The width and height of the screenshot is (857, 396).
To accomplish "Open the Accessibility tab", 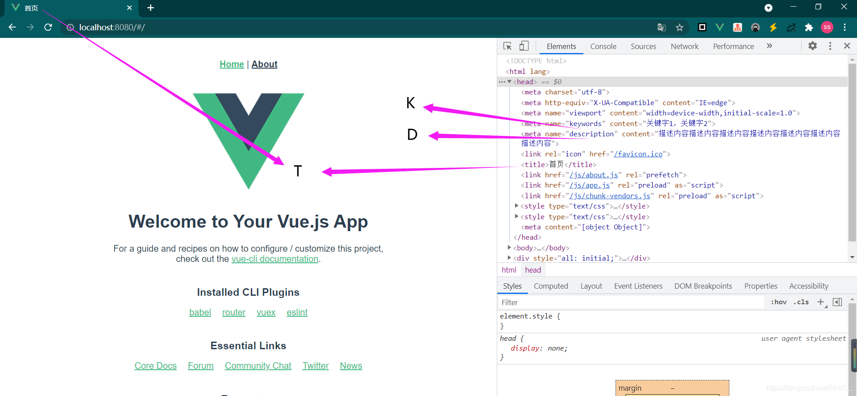I will tap(808, 286).
